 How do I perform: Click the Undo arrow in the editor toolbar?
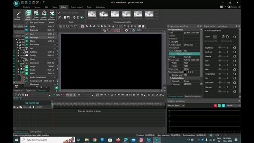(x=72, y=26)
